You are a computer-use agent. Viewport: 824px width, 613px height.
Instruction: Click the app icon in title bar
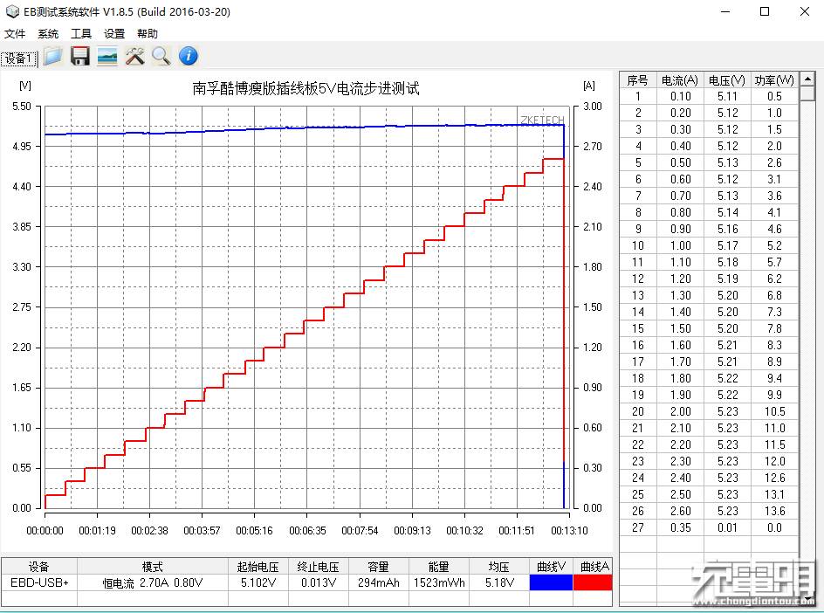pyautogui.click(x=11, y=11)
